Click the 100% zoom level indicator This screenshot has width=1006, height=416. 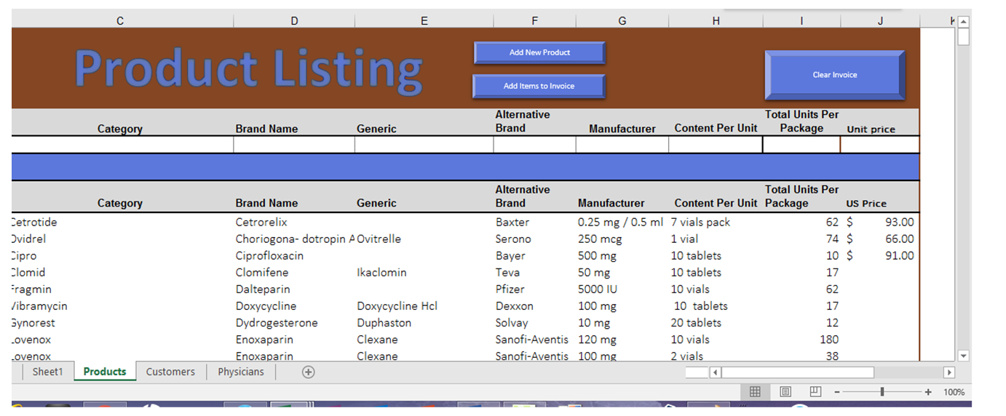(x=954, y=392)
